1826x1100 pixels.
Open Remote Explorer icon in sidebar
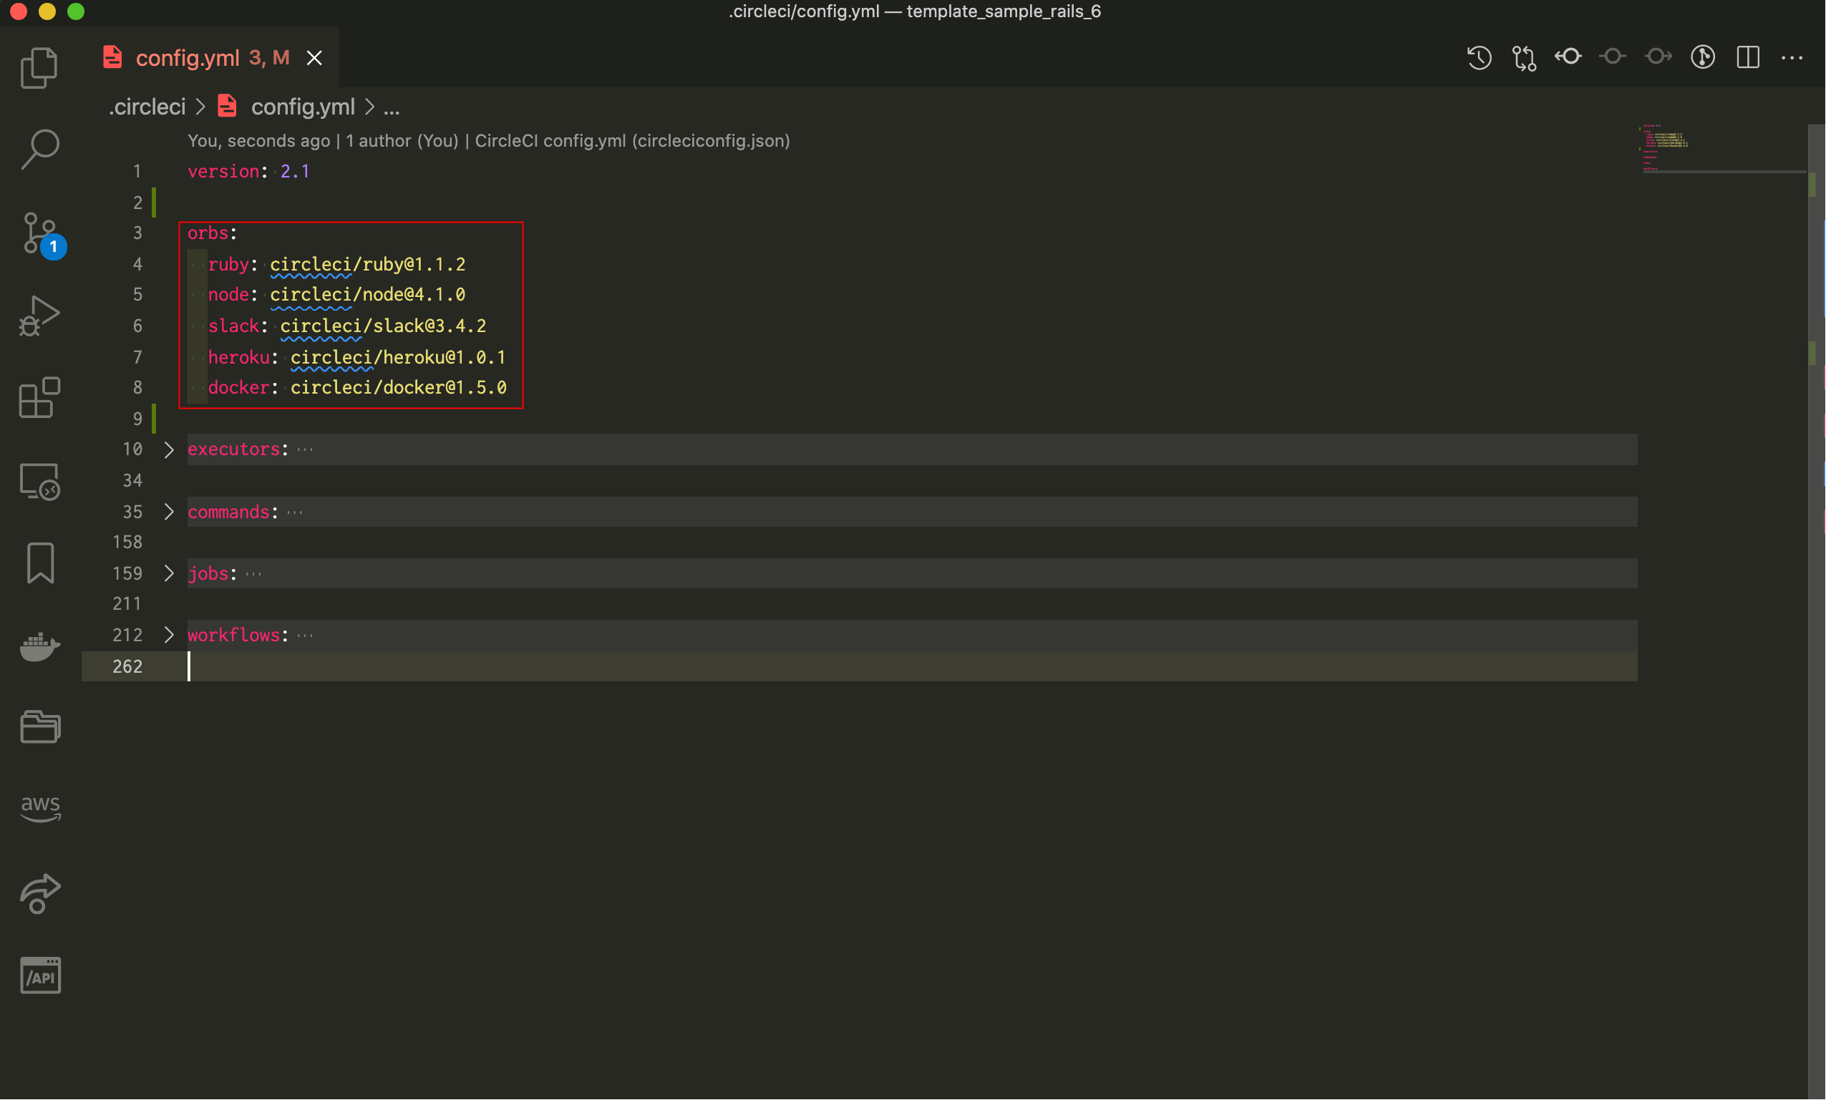coord(39,482)
